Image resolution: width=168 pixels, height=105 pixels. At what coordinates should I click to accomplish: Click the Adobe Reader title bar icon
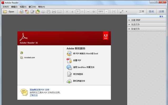click(x=3, y=3)
